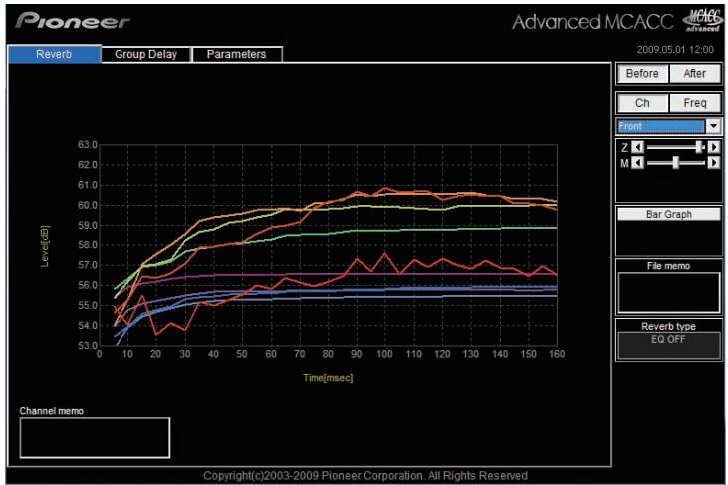Click inside the Channel memo box

[95, 437]
